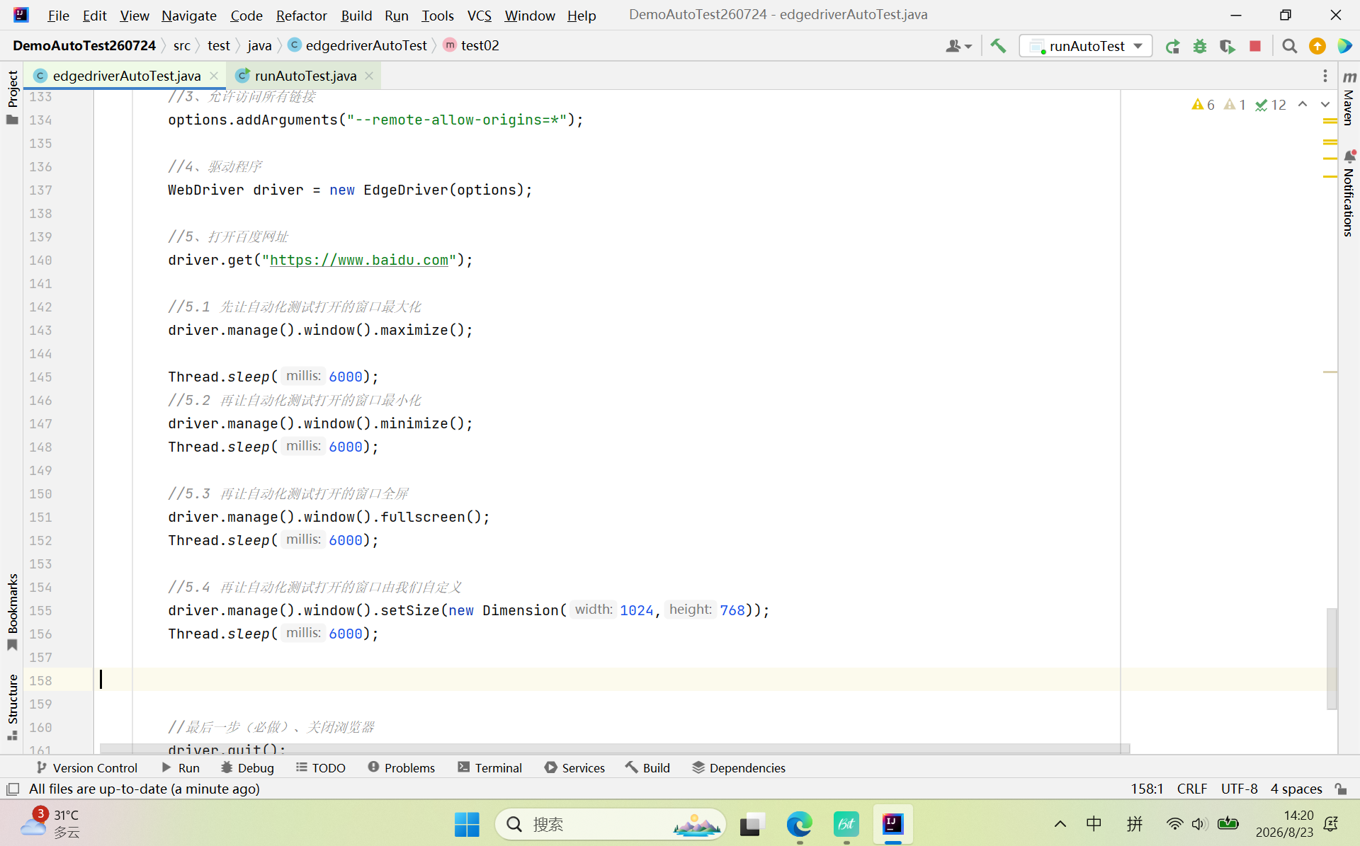Screen dimensions: 1360x846
Task: Change the UTF-8 file encoding
Action: click(1239, 789)
